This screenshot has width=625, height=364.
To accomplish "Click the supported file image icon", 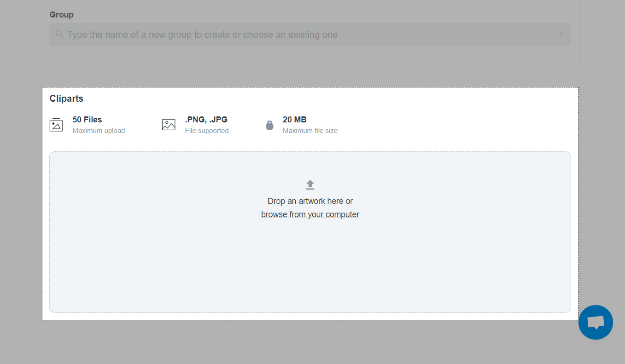I will [169, 125].
